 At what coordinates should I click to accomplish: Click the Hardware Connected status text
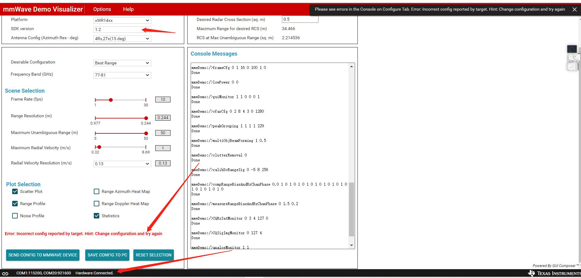94,273
